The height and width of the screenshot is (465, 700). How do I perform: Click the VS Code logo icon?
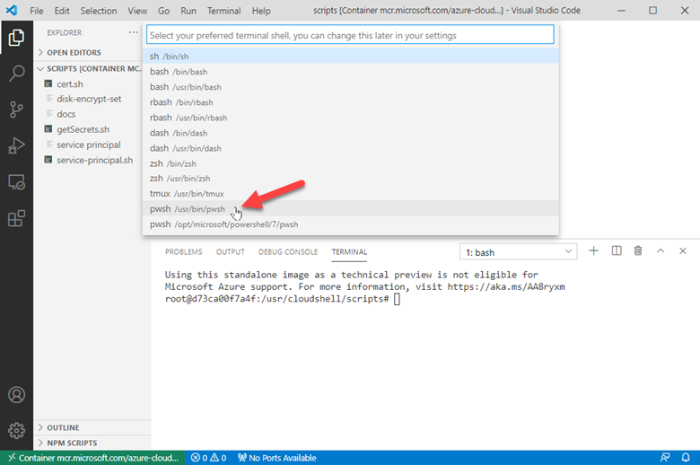pos(12,10)
